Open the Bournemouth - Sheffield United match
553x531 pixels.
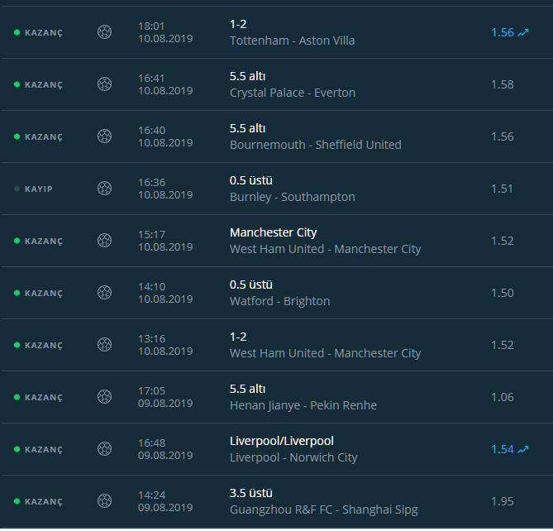[x=315, y=145]
